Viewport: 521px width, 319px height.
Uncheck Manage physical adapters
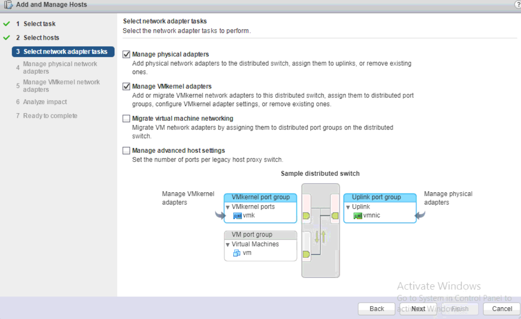[x=126, y=55]
